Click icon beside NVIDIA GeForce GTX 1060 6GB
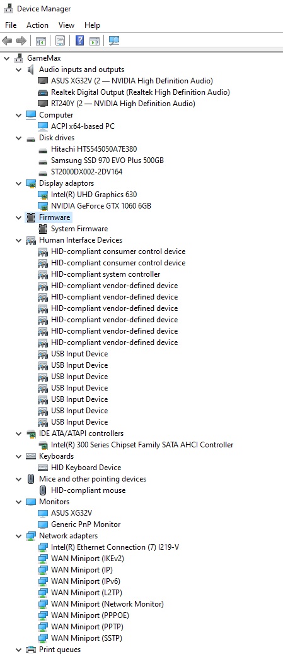This screenshot has height=654, width=283. click(x=43, y=206)
